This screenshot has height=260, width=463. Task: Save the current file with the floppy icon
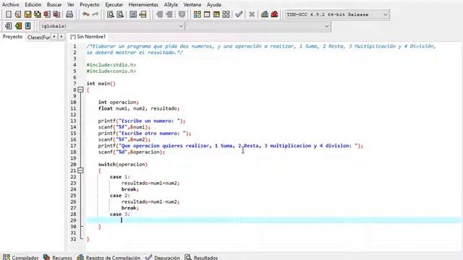[27, 14]
